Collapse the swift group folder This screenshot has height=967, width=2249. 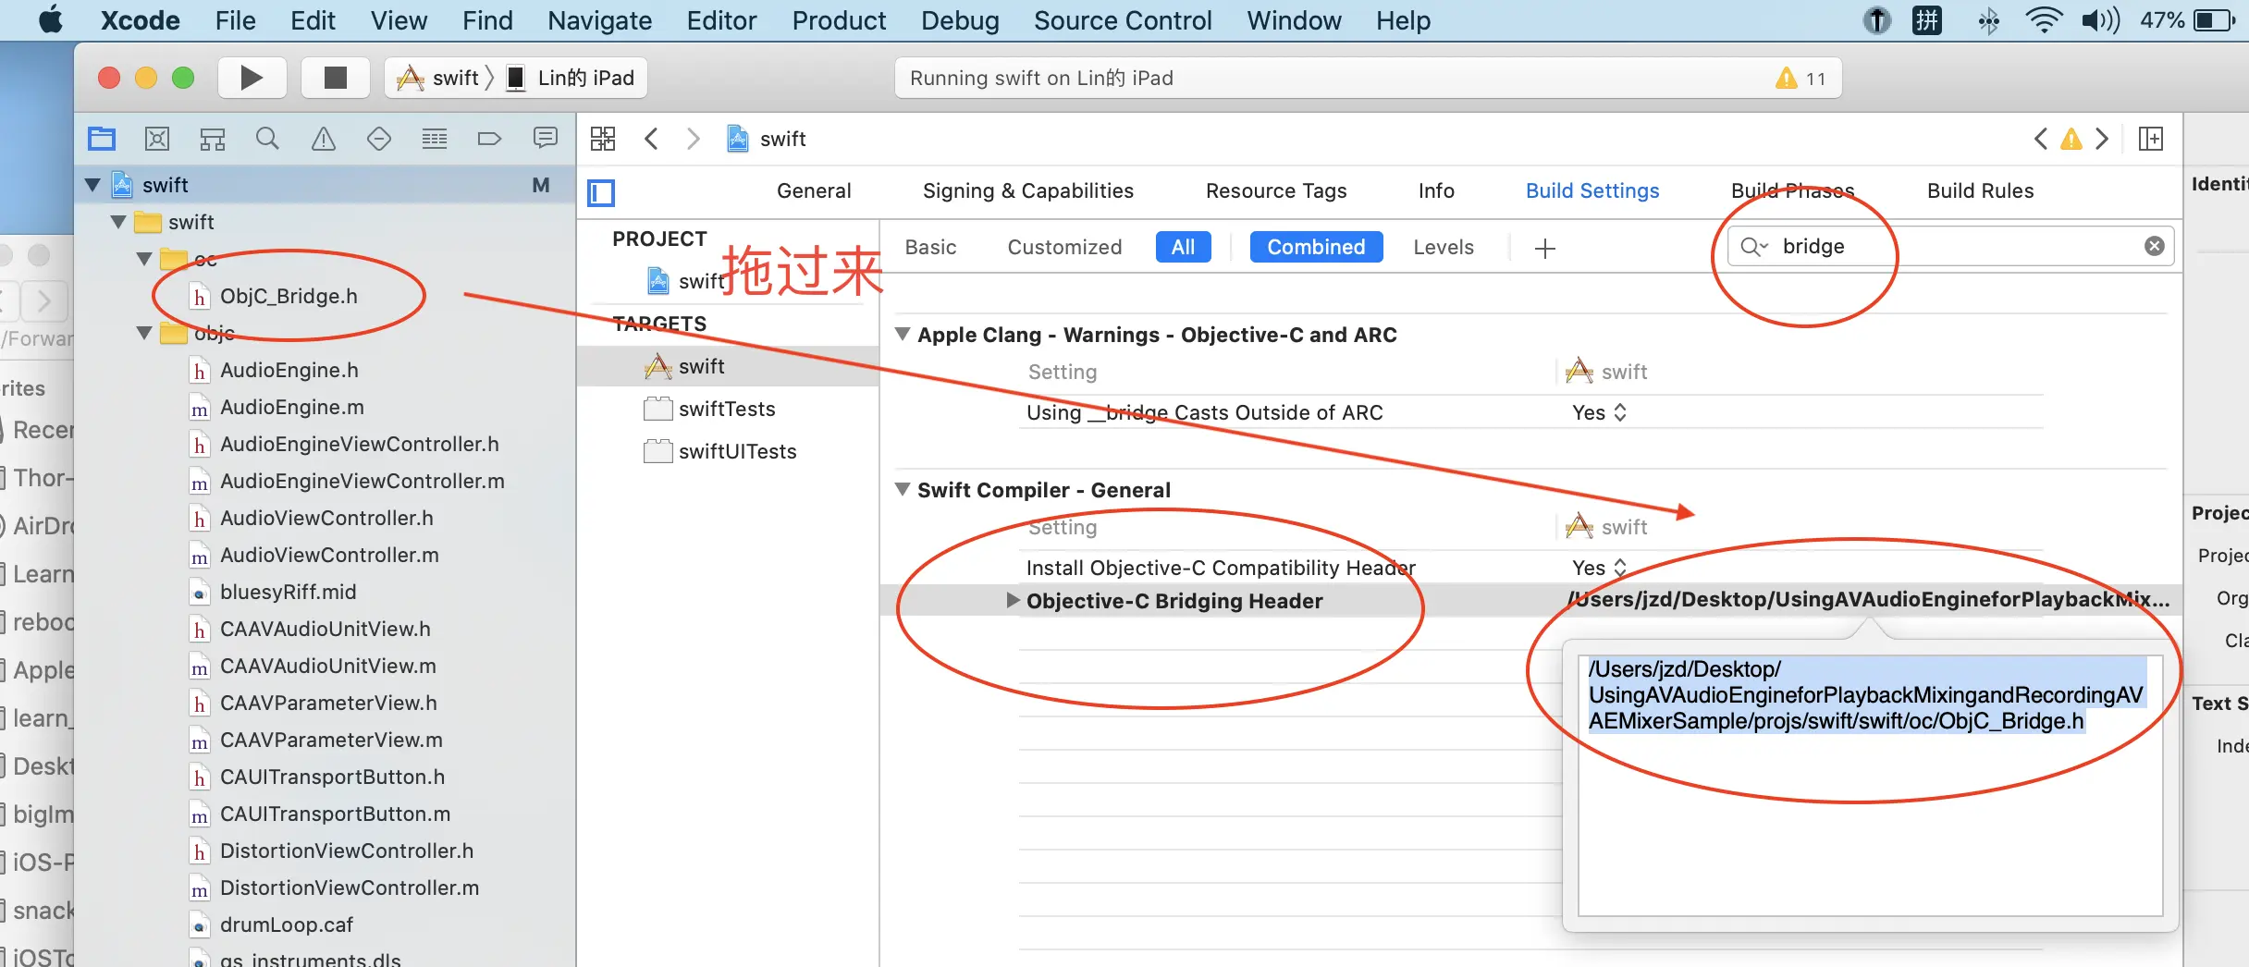[x=118, y=222]
